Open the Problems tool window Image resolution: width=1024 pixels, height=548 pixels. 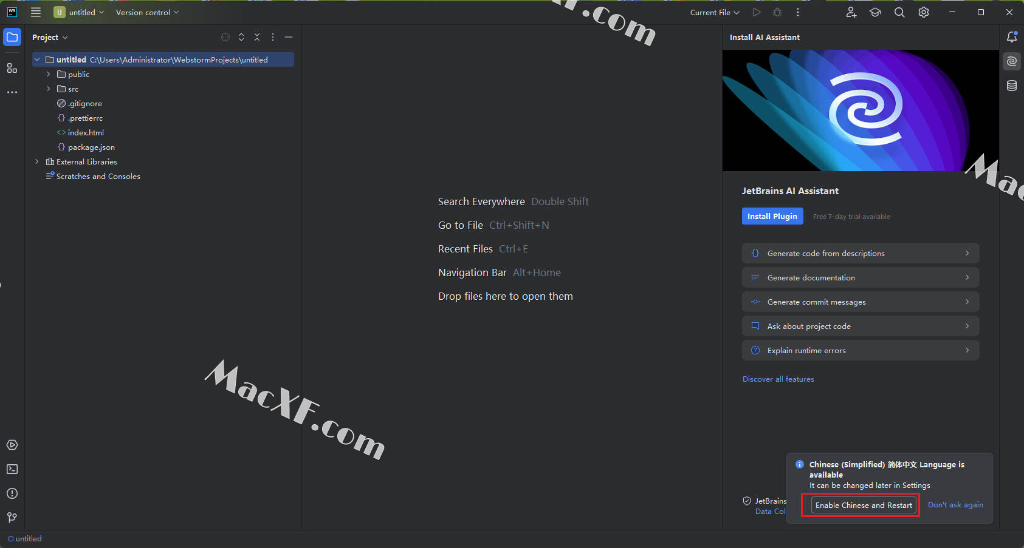coord(12,493)
